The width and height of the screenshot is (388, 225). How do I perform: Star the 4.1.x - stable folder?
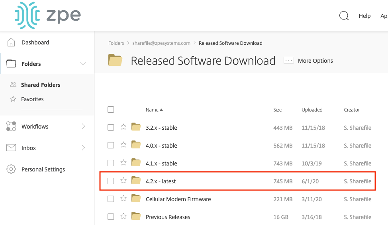(x=123, y=163)
